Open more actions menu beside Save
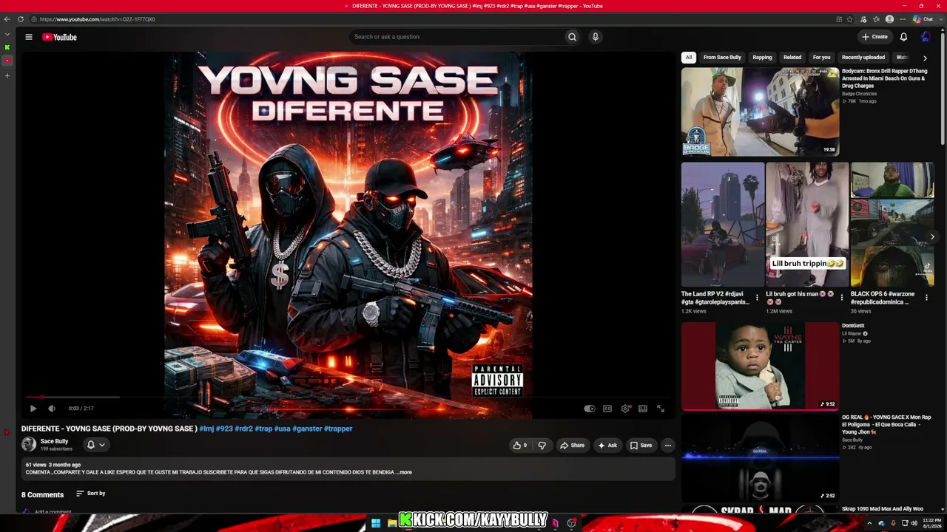 pyautogui.click(x=668, y=446)
